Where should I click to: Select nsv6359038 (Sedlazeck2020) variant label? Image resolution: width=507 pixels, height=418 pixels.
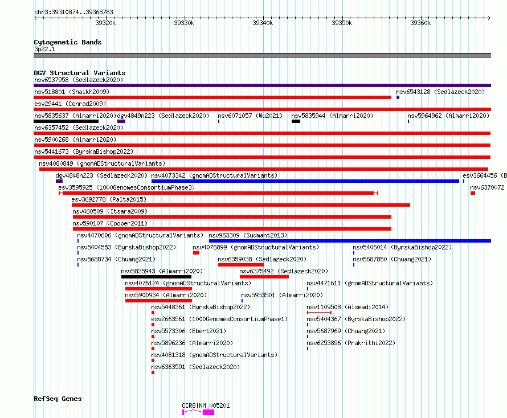click(x=262, y=259)
